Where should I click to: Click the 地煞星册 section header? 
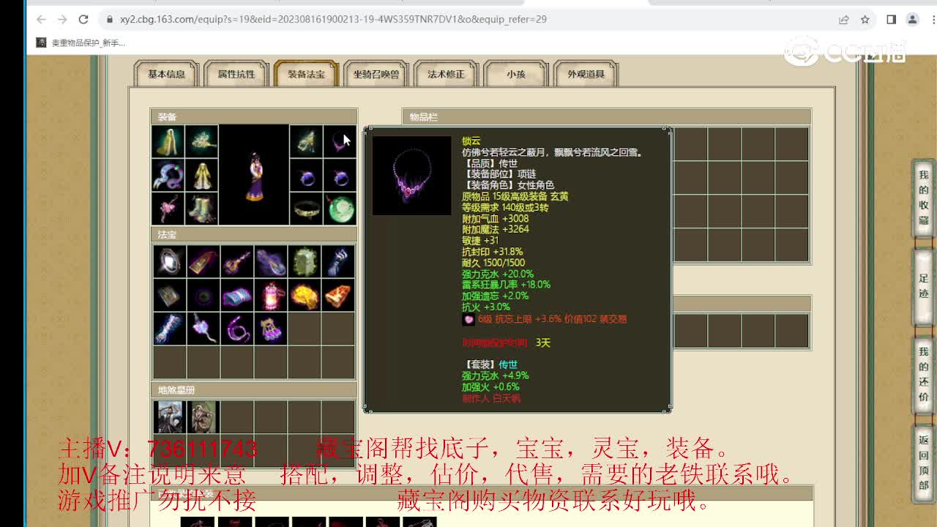tap(254, 390)
